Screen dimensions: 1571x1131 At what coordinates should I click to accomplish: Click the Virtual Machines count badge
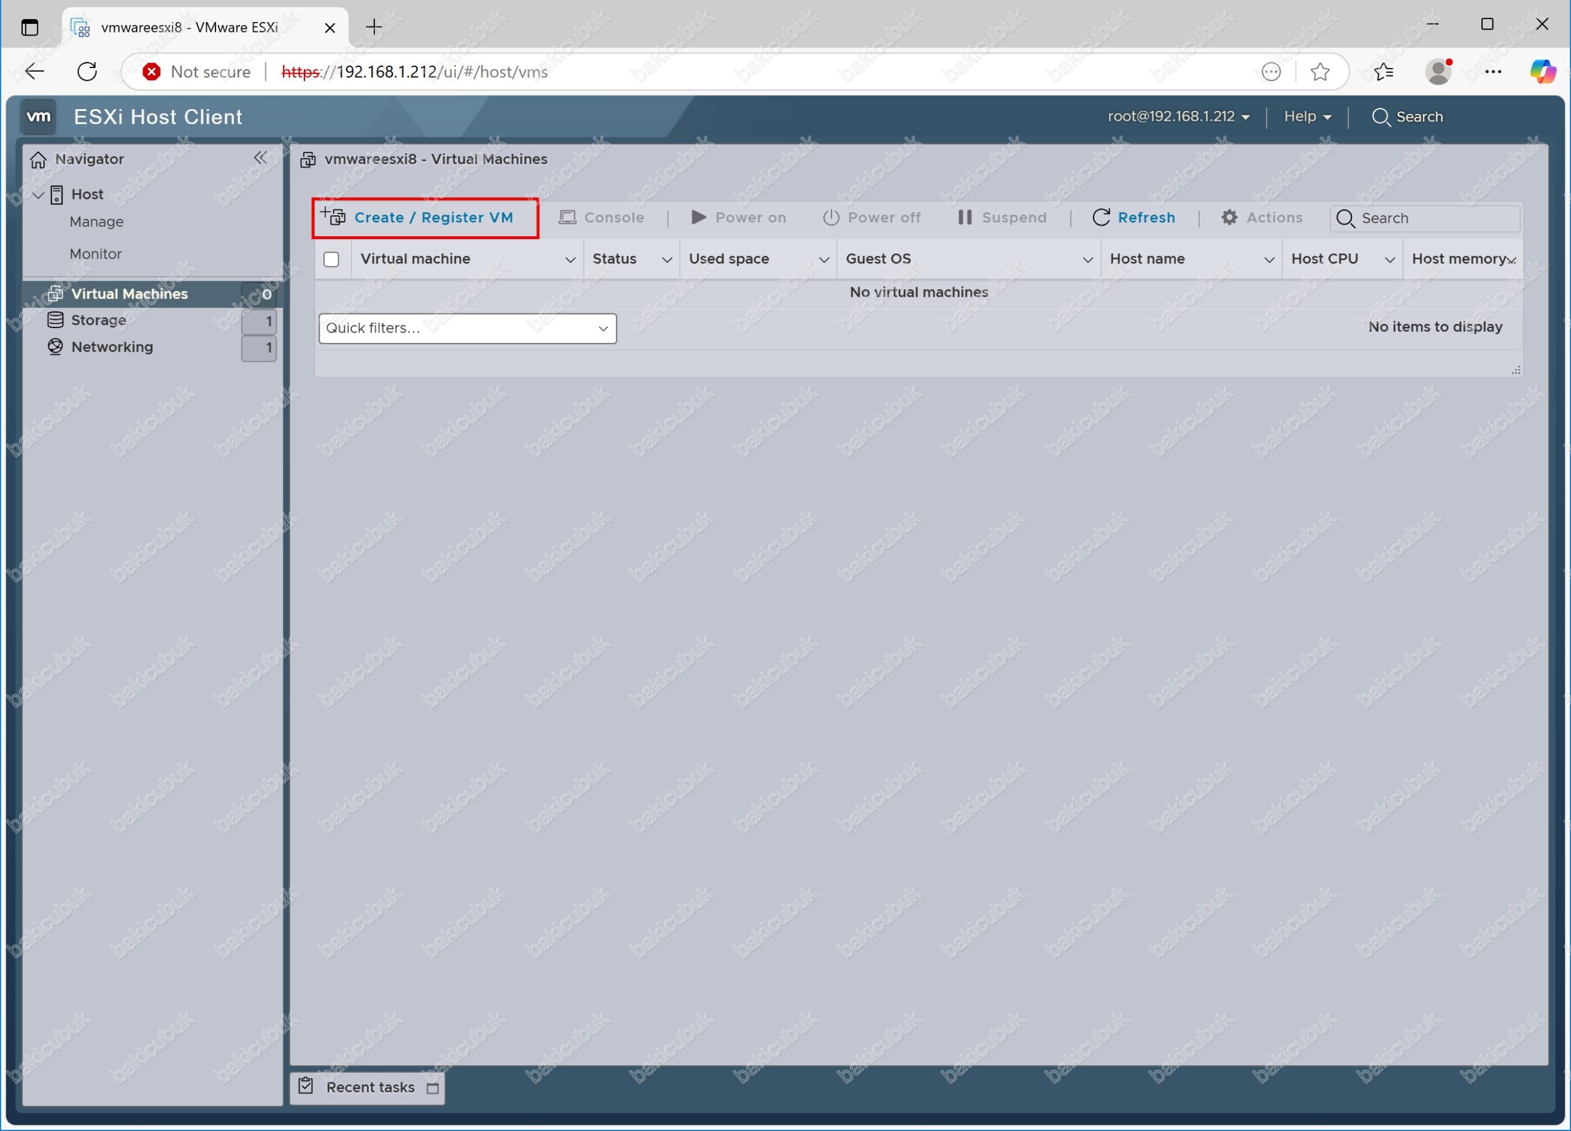[259, 294]
